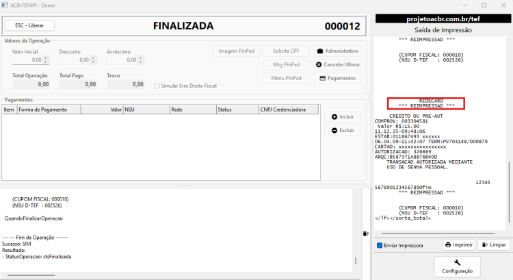Click the card icon on Pagamentos
Viewport: 513px width, 280px height.
(323, 78)
